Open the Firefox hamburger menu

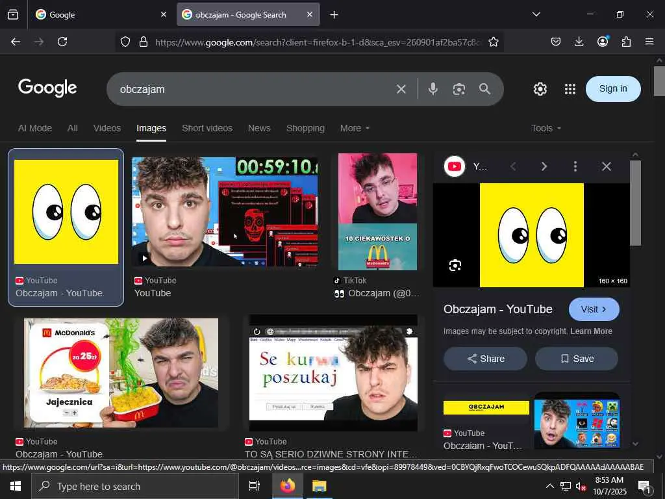click(649, 42)
